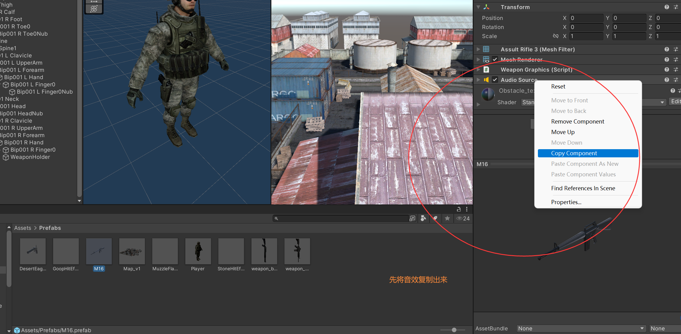Open the AssetBundle variant None dropdown
The width and height of the screenshot is (681, 334).
pyautogui.click(x=665, y=329)
